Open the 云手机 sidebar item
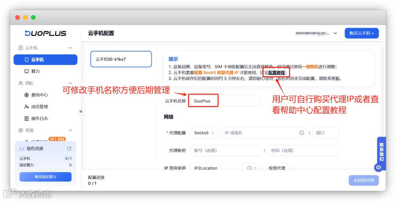The width and height of the screenshot is (396, 201). pos(45,60)
